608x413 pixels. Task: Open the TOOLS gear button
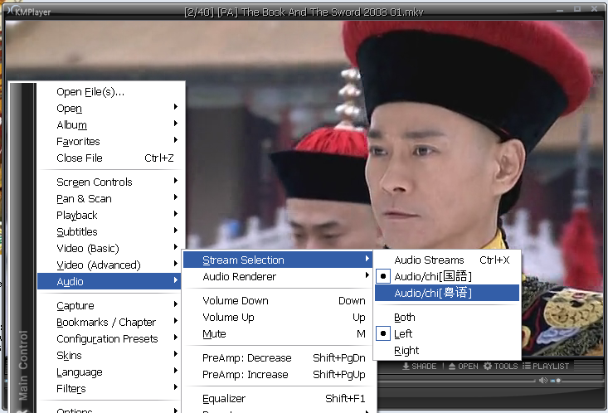pos(501,366)
